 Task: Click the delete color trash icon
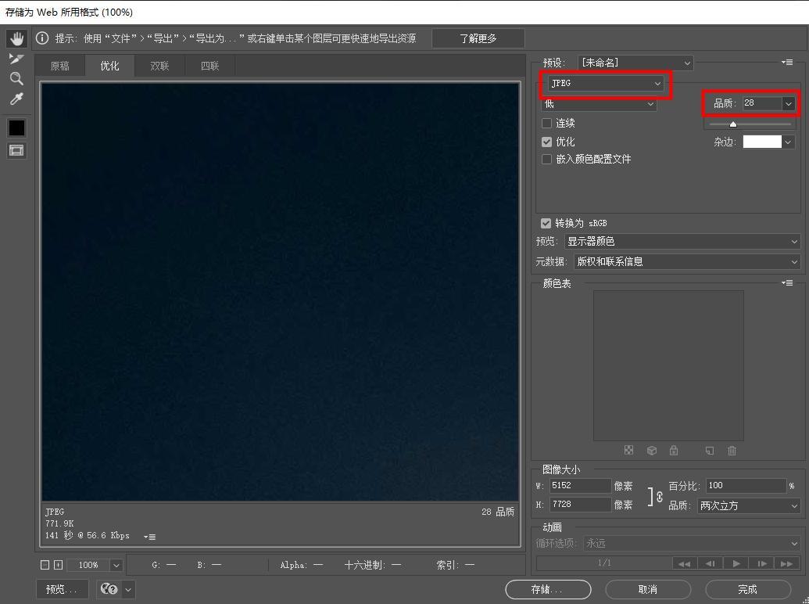[x=732, y=451]
